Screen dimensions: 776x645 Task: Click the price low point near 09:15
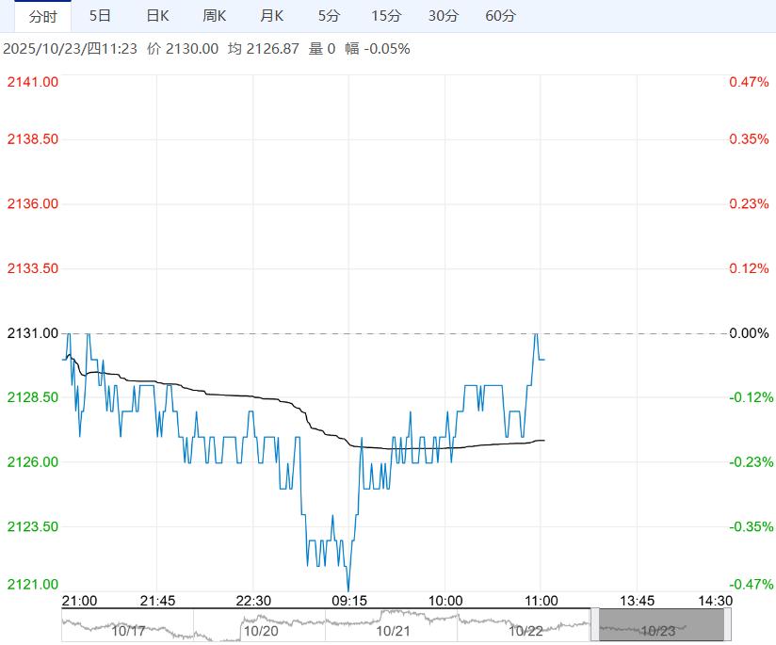348,590
